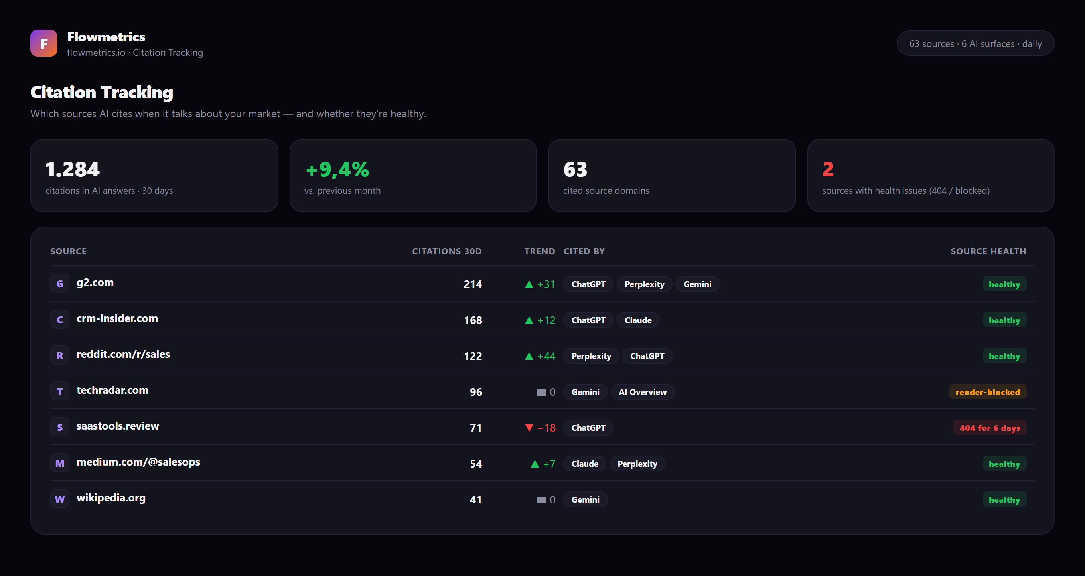Image resolution: width=1085 pixels, height=576 pixels.
Task: Click the flat-trend marker in techradar.com row
Action: pyautogui.click(x=541, y=392)
